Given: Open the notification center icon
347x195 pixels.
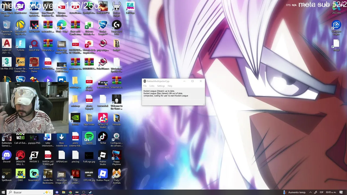Looking at the screenshot, I should (341, 192).
